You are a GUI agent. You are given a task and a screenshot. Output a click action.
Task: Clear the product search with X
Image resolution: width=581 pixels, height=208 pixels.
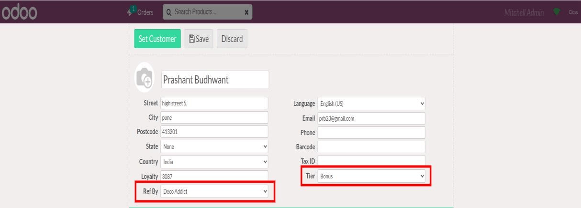[246, 12]
